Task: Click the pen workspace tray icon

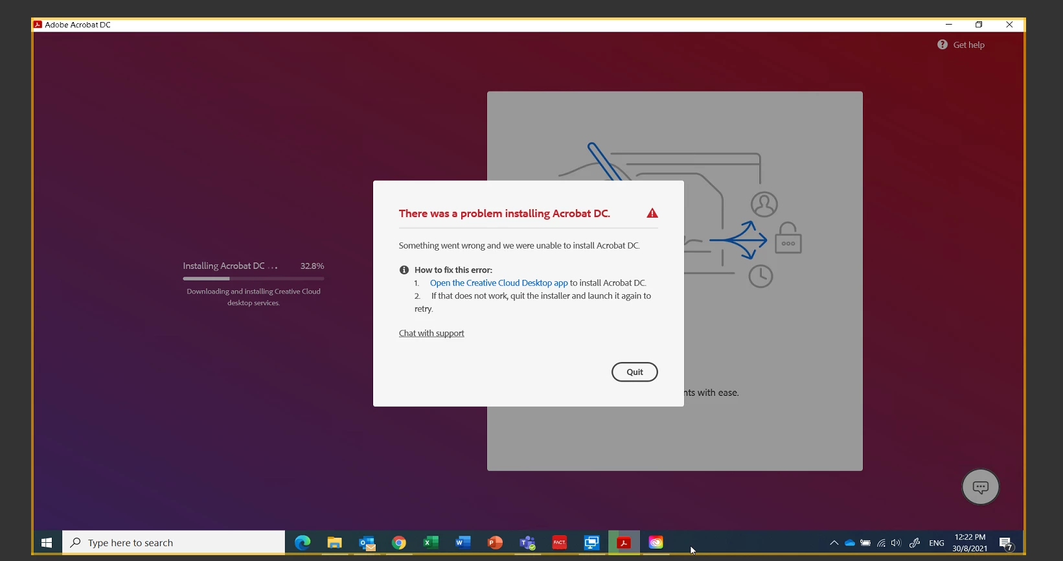Action: 915,543
